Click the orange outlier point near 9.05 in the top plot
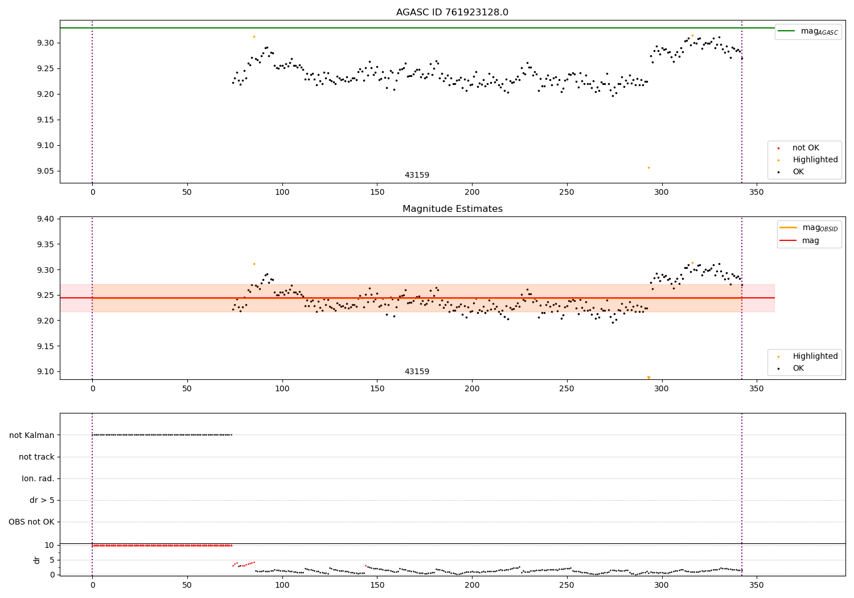Screen dimensions: 854x598 pos(648,167)
